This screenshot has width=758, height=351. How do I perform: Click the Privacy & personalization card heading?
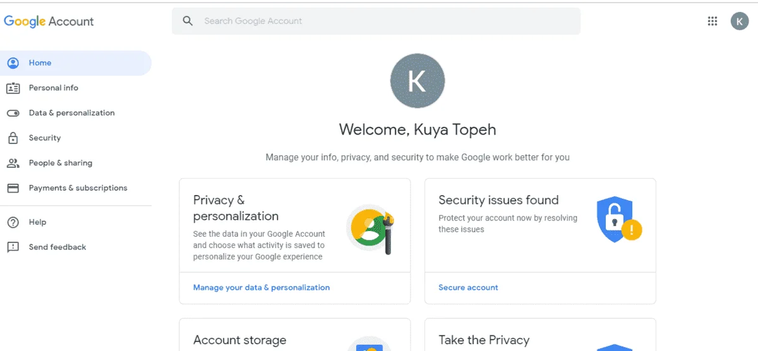[x=236, y=208]
